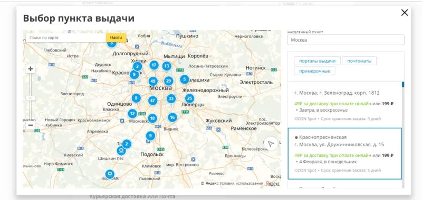Viewport: 422px width, 200px height.
Task: Select the cluster marker numbered 12
Action: (132, 114)
